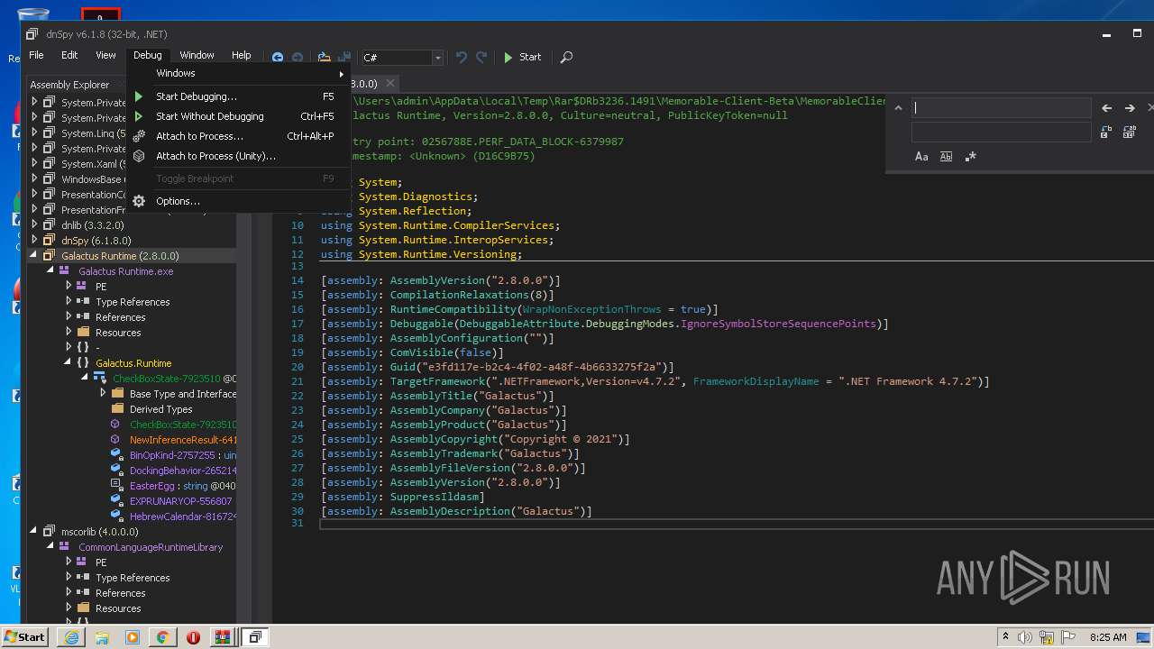The height and width of the screenshot is (649, 1154).
Task: Expand Type References under Galactus Runtime.exe
Action: 69,301
